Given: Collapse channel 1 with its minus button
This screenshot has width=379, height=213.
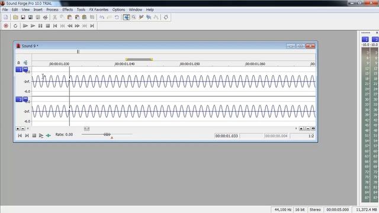Looking at the screenshot, I should point(25,69).
